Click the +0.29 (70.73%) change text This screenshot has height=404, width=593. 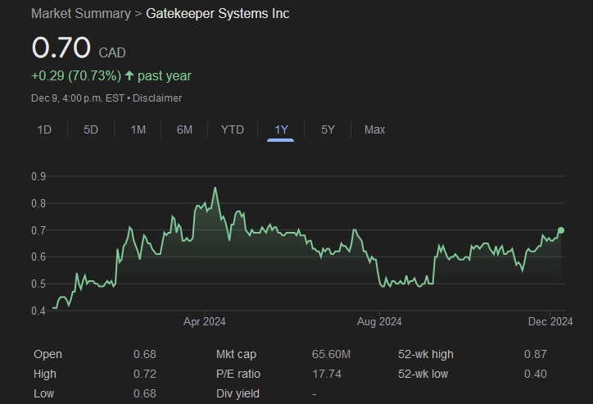pos(76,75)
